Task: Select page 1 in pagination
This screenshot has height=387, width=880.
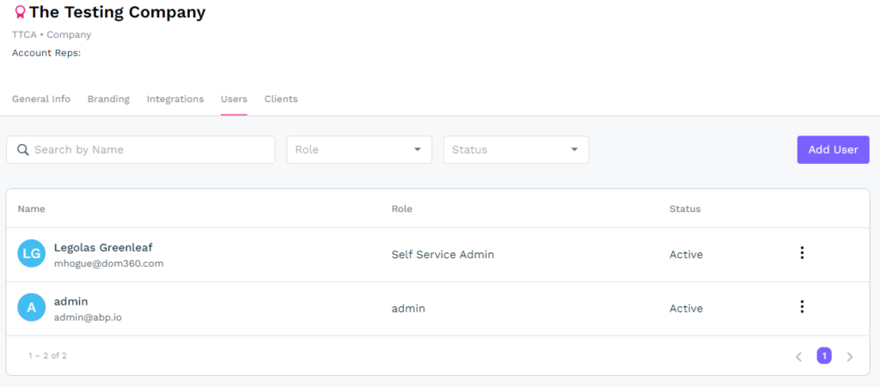Action: [824, 355]
